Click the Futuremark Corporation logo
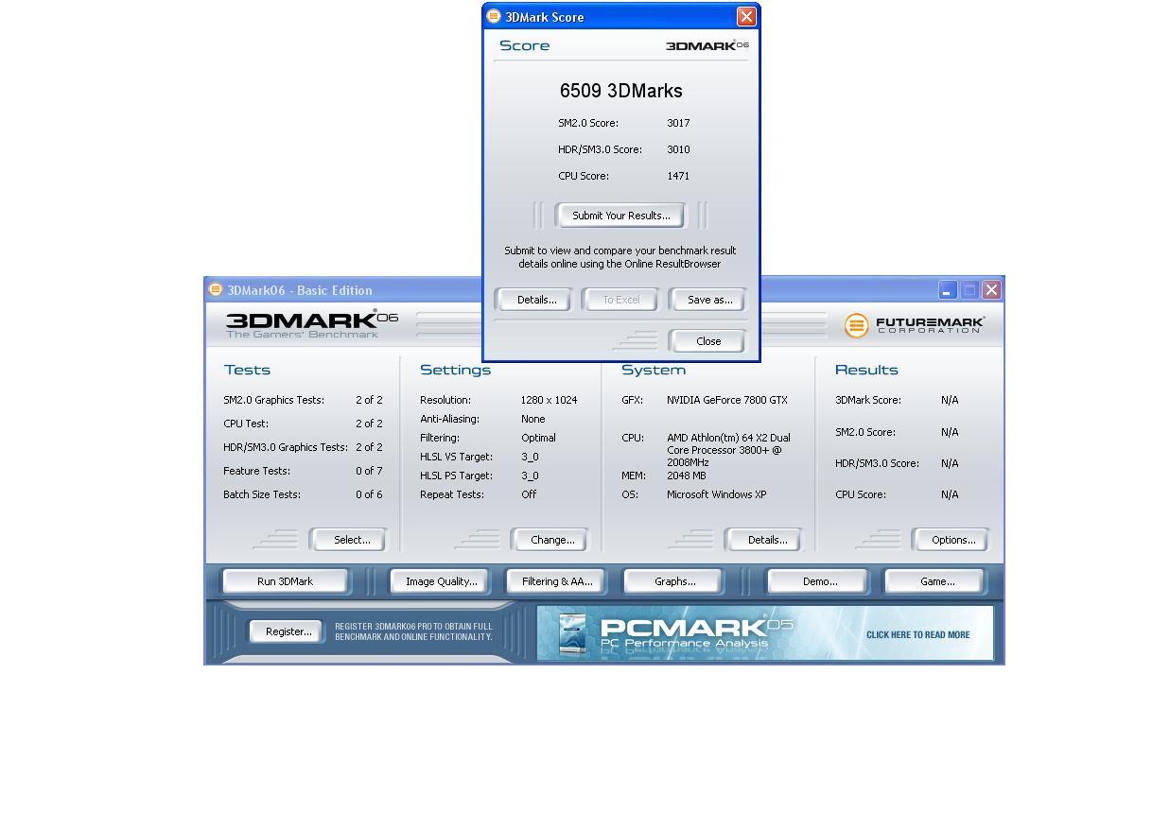Viewport: 1152px width, 813px height. pyautogui.click(x=915, y=325)
